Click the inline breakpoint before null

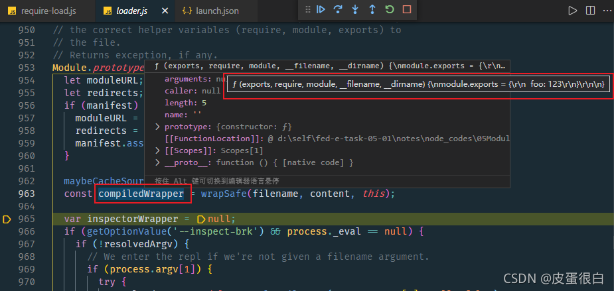pyautogui.click(x=201, y=219)
